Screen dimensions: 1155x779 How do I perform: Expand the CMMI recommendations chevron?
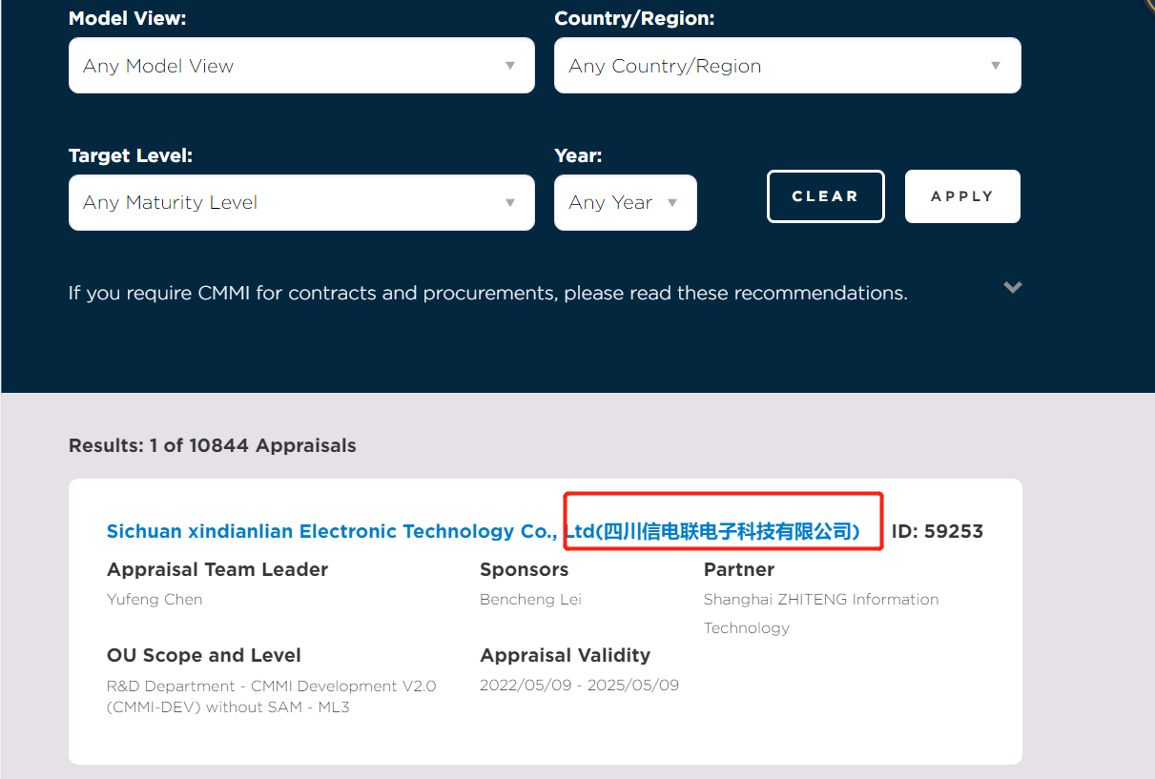tap(1013, 287)
